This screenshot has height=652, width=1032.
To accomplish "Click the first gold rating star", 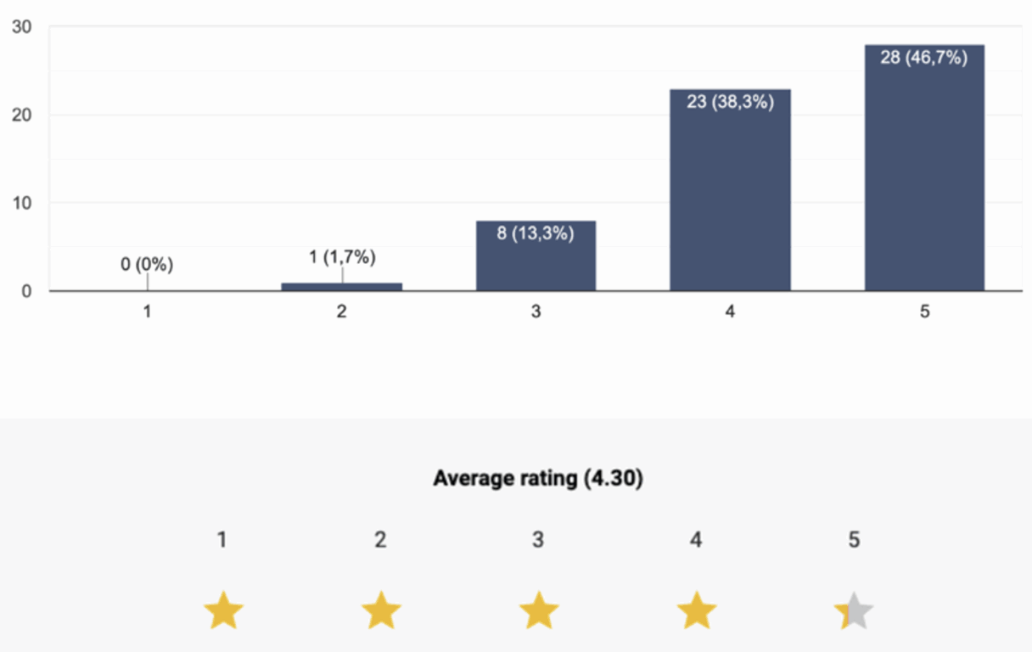I will 223,611.
